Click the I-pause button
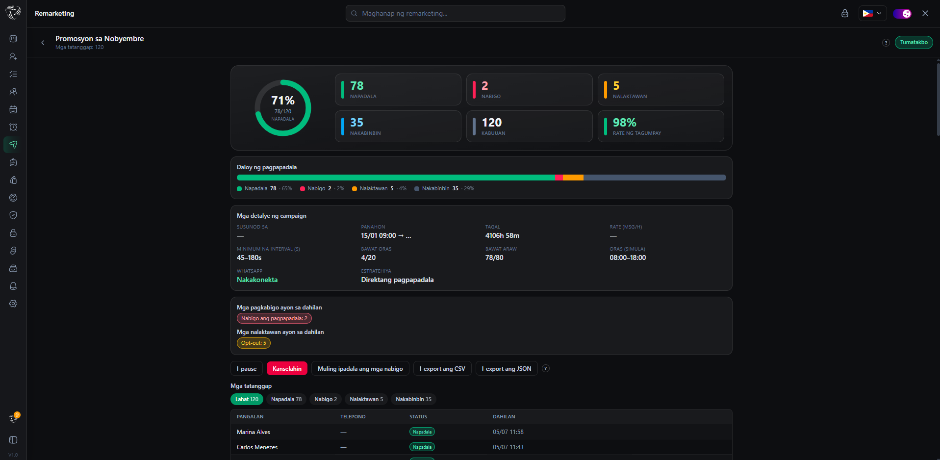 point(247,368)
